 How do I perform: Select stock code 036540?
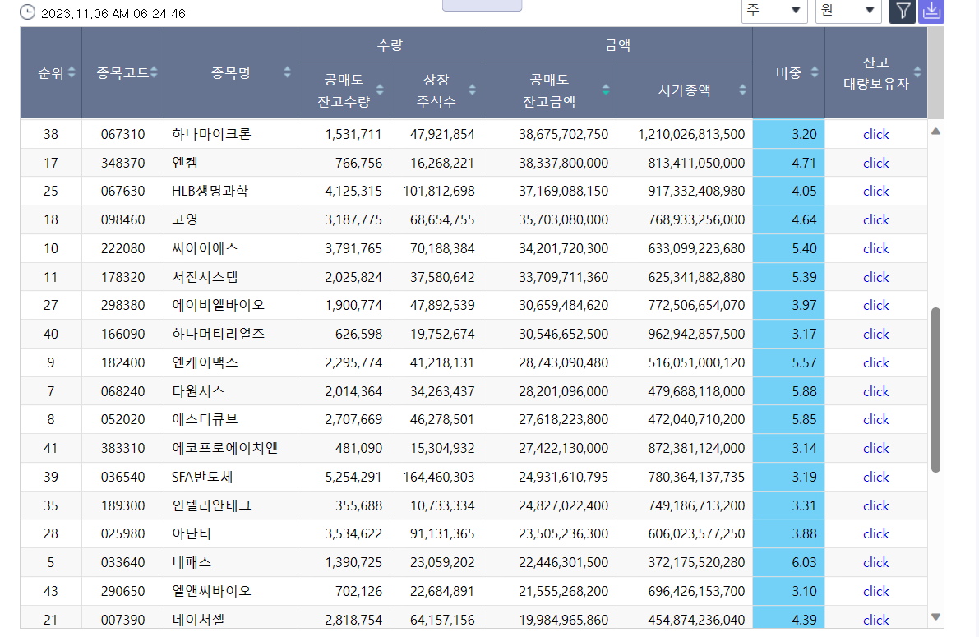pos(123,477)
